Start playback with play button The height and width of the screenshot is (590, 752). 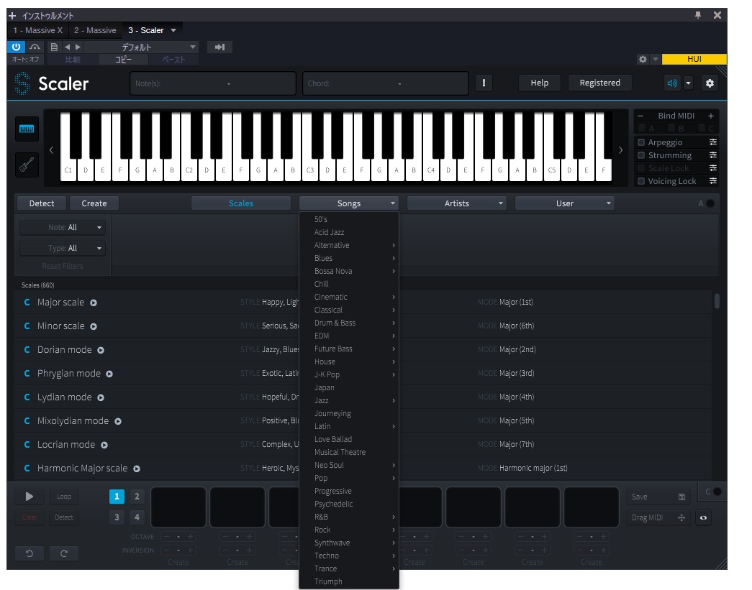tap(30, 497)
